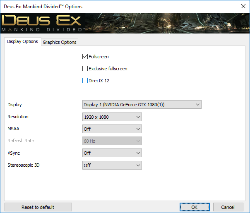Click the window title text
The height and width of the screenshot is (213, 250).
(43, 7)
